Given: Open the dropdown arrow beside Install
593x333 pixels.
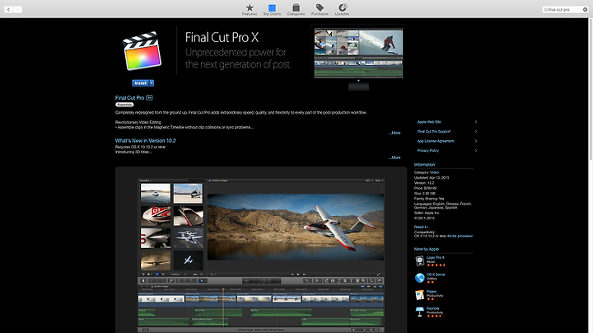Looking at the screenshot, I should pos(152,83).
